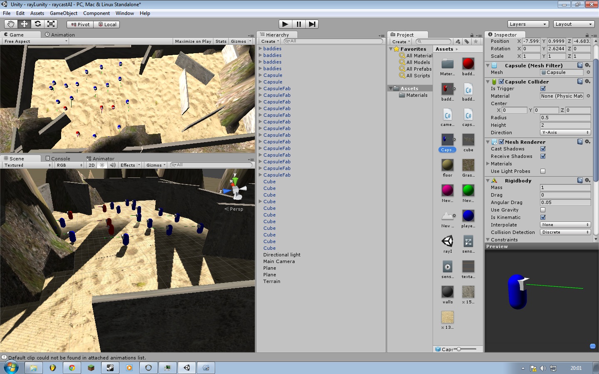599x374 pixels.
Task: Filter Project search by type icon
Action: coord(458,42)
